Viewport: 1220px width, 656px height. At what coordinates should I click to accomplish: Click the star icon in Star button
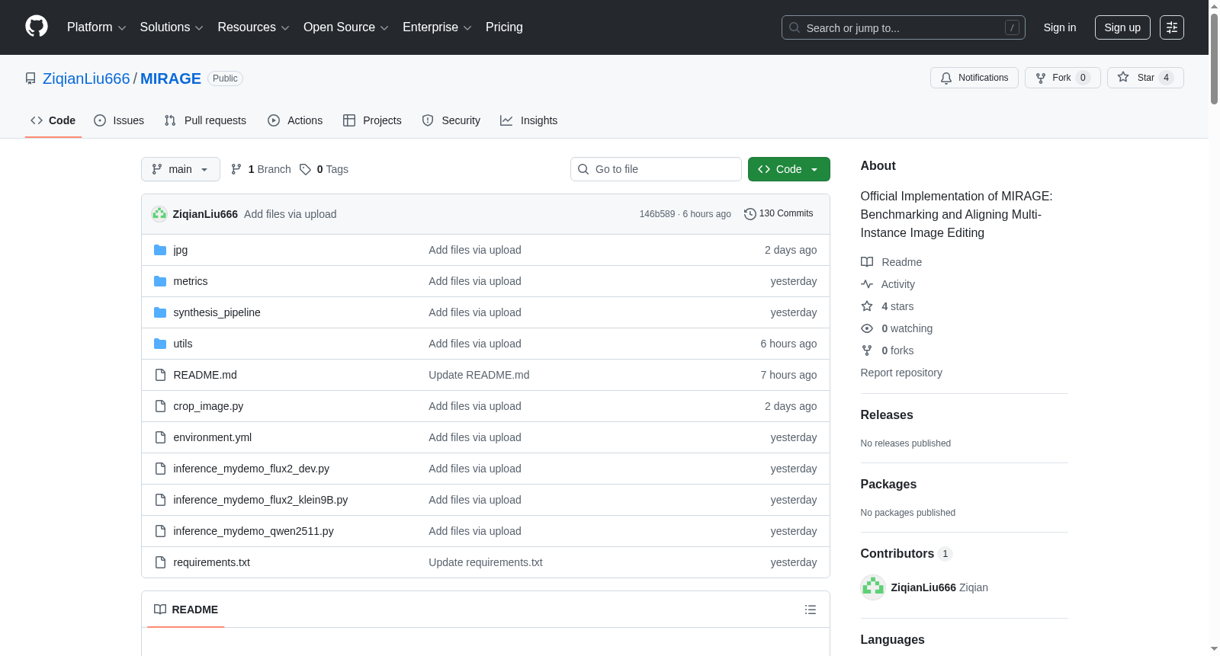[1123, 77]
